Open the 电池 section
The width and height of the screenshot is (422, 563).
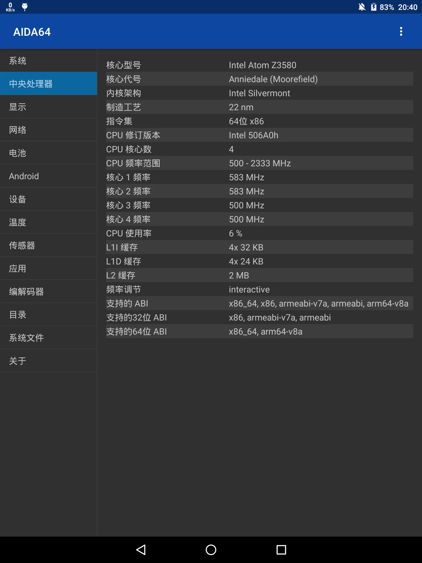48,153
